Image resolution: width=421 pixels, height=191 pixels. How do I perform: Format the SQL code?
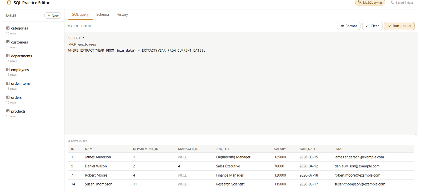point(349,26)
